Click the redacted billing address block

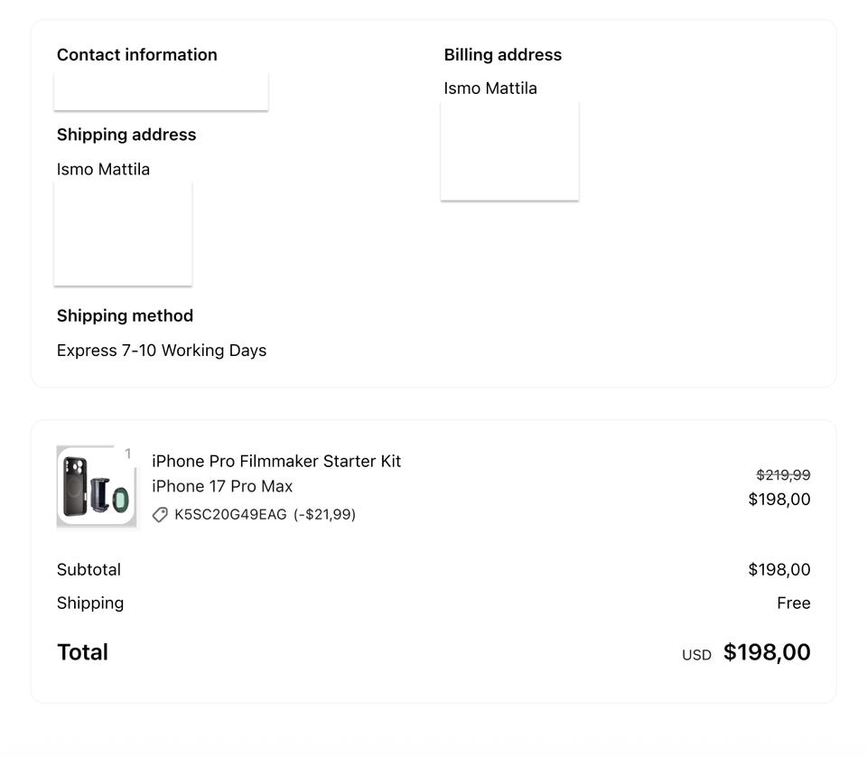pos(509,151)
